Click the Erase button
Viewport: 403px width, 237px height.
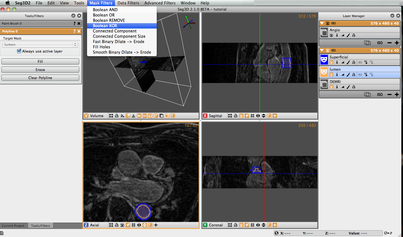(x=40, y=70)
